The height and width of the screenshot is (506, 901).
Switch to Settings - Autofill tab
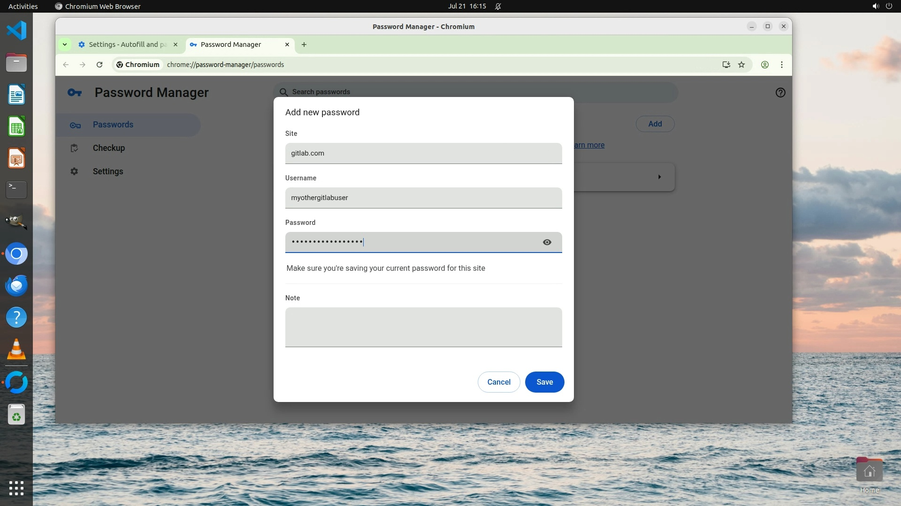coord(127,45)
